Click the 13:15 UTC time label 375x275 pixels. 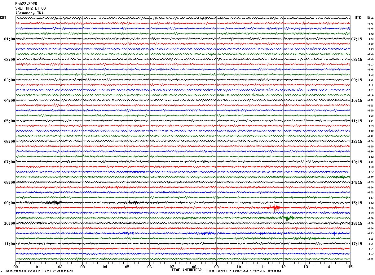coord(356,162)
